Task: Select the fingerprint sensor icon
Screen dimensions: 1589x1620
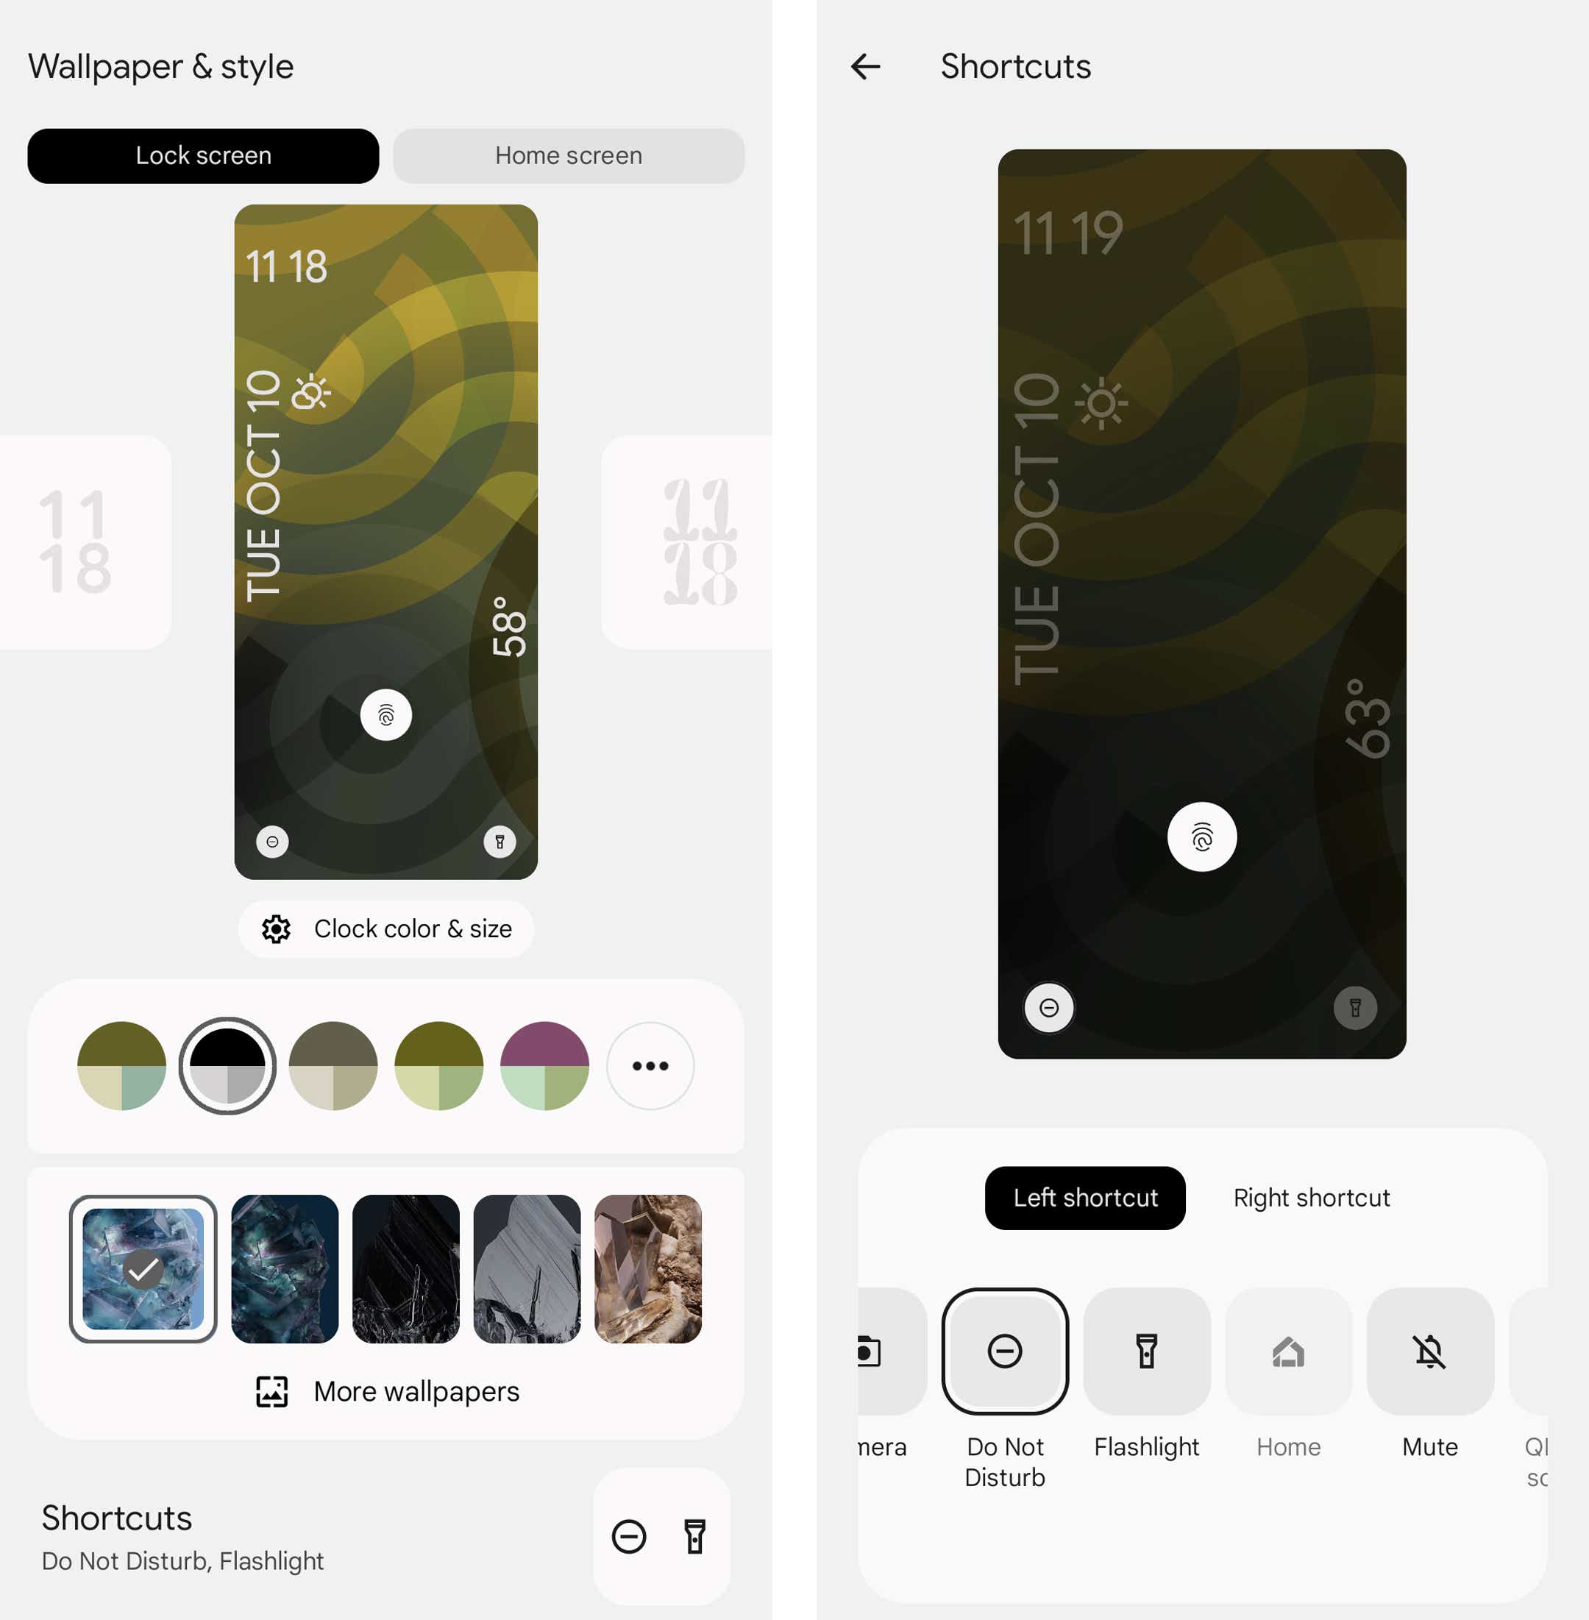Action: [384, 711]
